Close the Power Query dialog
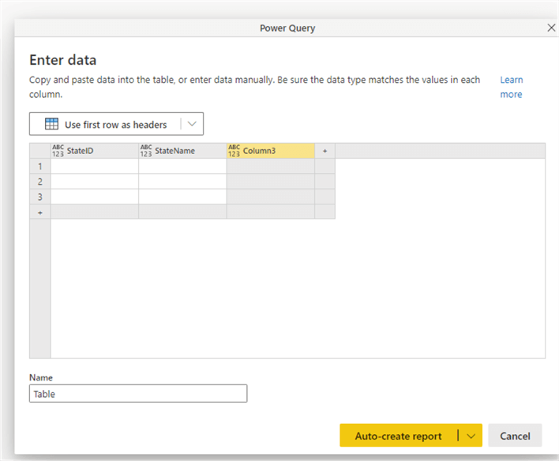Image resolution: width=559 pixels, height=461 pixels. [551, 28]
